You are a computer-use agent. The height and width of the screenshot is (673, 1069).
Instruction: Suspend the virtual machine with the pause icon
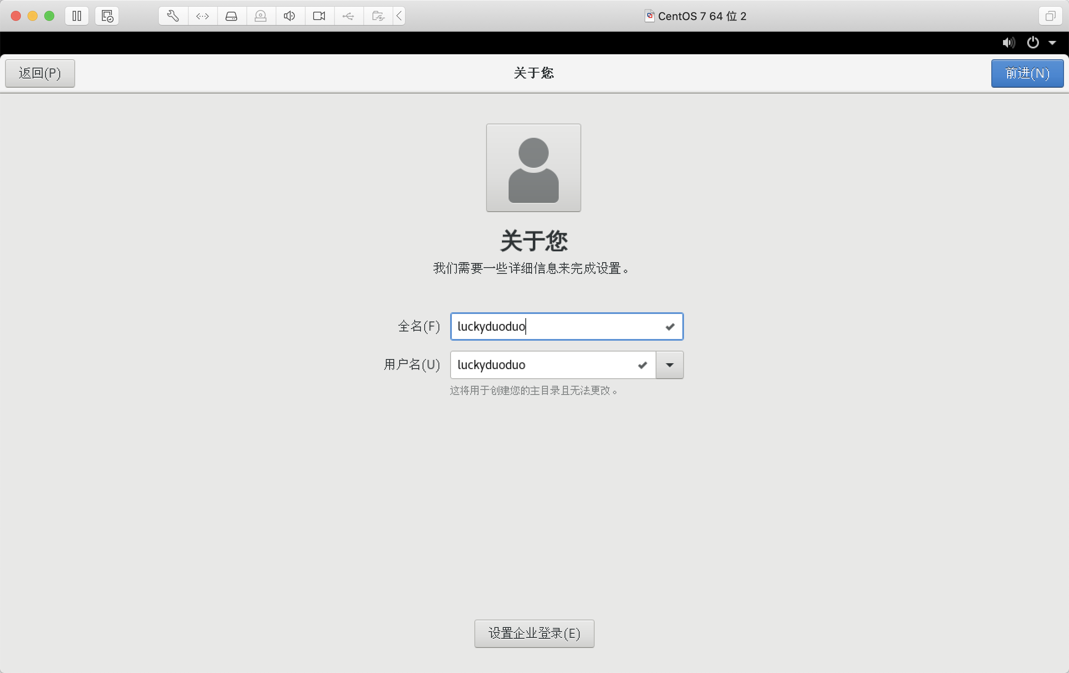77,16
